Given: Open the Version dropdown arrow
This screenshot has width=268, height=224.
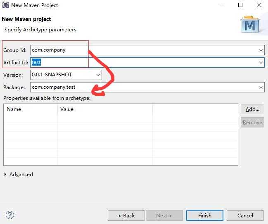Looking at the screenshot, I should (98, 75).
